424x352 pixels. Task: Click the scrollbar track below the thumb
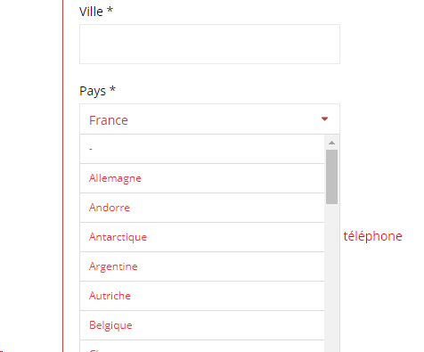point(331,278)
